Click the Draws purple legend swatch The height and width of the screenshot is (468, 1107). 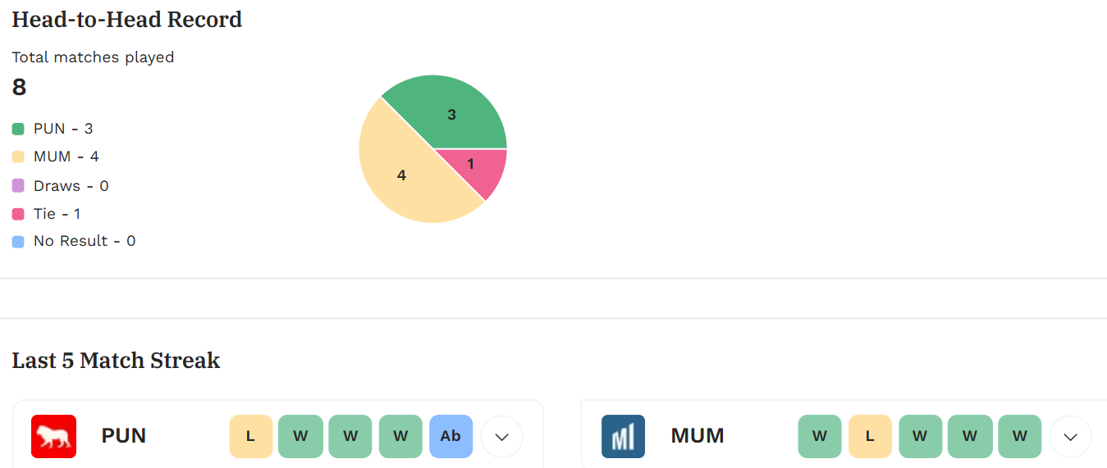click(18, 186)
